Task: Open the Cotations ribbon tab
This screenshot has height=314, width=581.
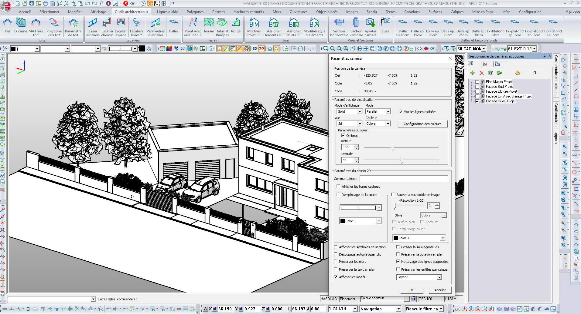Action: tap(412, 12)
